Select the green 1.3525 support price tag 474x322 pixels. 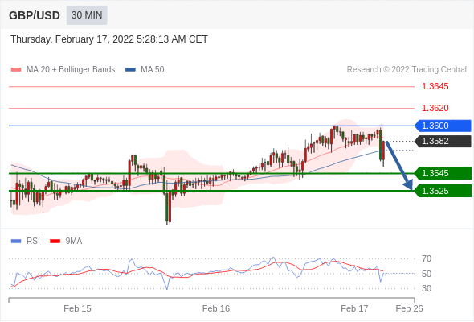443,191
